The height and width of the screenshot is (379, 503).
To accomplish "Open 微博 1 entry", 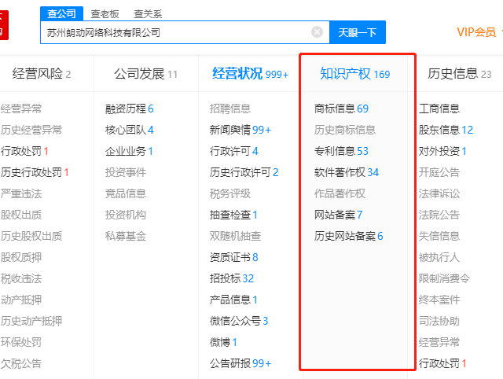I will tap(223, 342).
